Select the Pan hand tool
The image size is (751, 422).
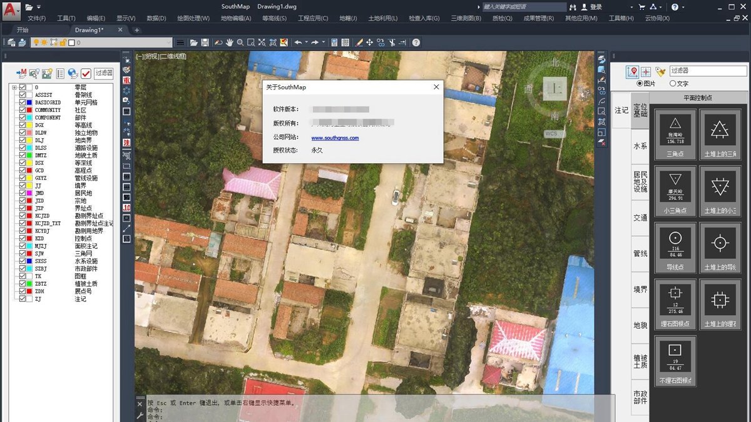[230, 43]
